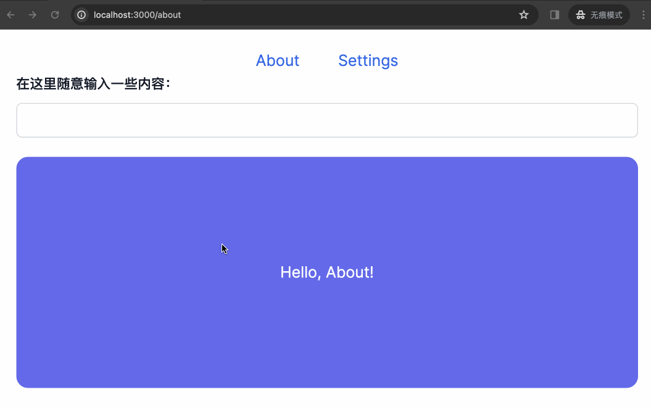Open the Settings navigation link
Screen dimensions: 651x408
click(368, 60)
